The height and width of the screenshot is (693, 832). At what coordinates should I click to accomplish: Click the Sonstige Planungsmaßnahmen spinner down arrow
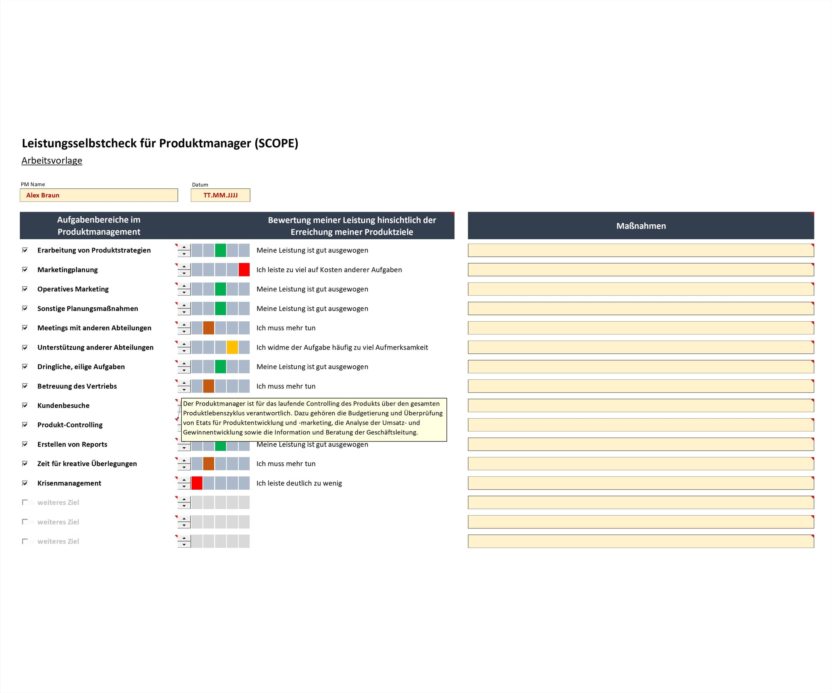click(184, 312)
